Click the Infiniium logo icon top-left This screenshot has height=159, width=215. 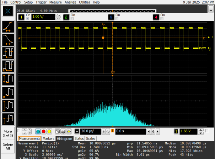coord(8,11)
